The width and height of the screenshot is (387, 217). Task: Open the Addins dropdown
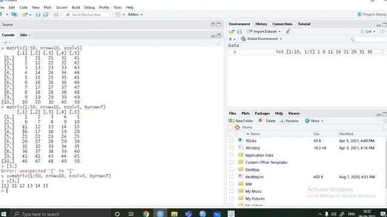point(135,14)
